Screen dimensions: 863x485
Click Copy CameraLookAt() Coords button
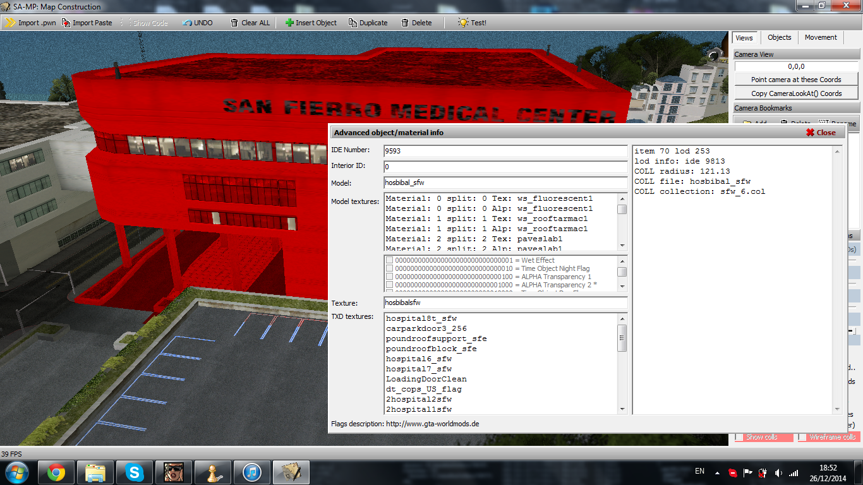[796, 93]
